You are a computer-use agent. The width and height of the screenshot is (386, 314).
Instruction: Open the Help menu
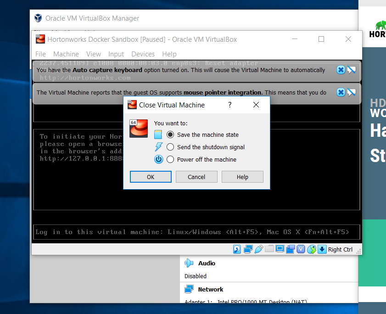pyautogui.click(x=169, y=54)
